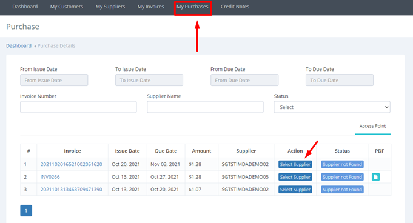Viewport: 413px width, 223px height.
Task: Click the Dashboard breadcrumb link
Action: click(x=19, y=46)
